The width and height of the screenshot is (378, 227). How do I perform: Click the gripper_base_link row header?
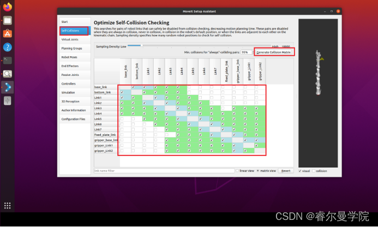pos(107,140)
